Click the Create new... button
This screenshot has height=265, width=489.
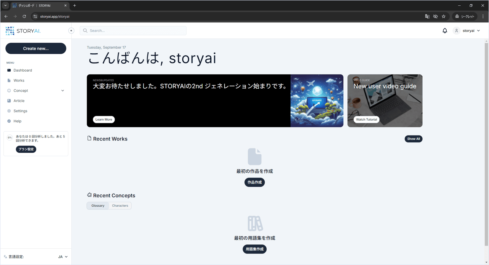[36, 48]
